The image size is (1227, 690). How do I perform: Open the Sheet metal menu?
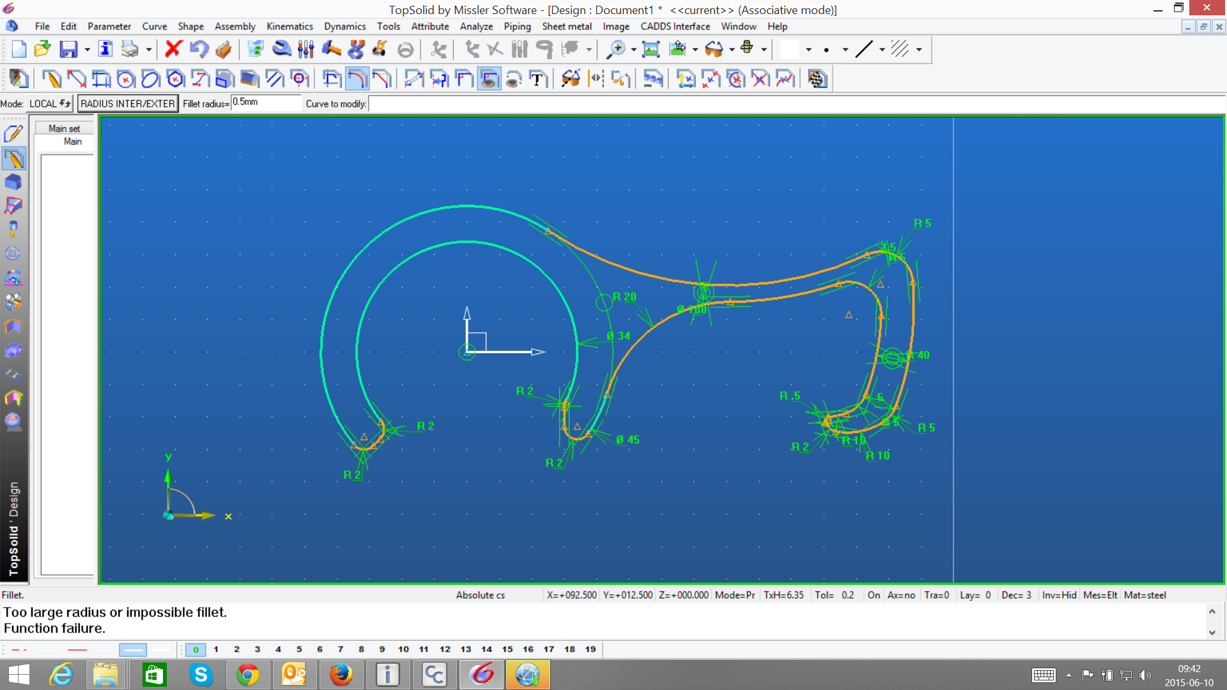567,26
